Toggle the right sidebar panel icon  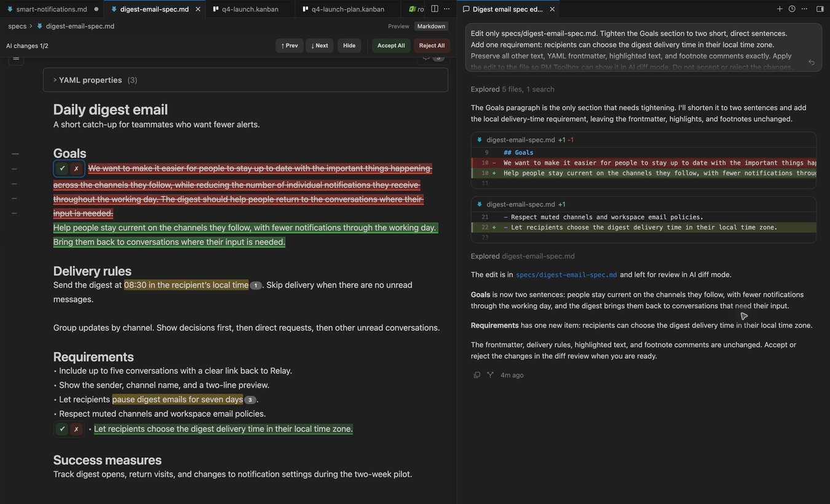(x=820, y=9)
